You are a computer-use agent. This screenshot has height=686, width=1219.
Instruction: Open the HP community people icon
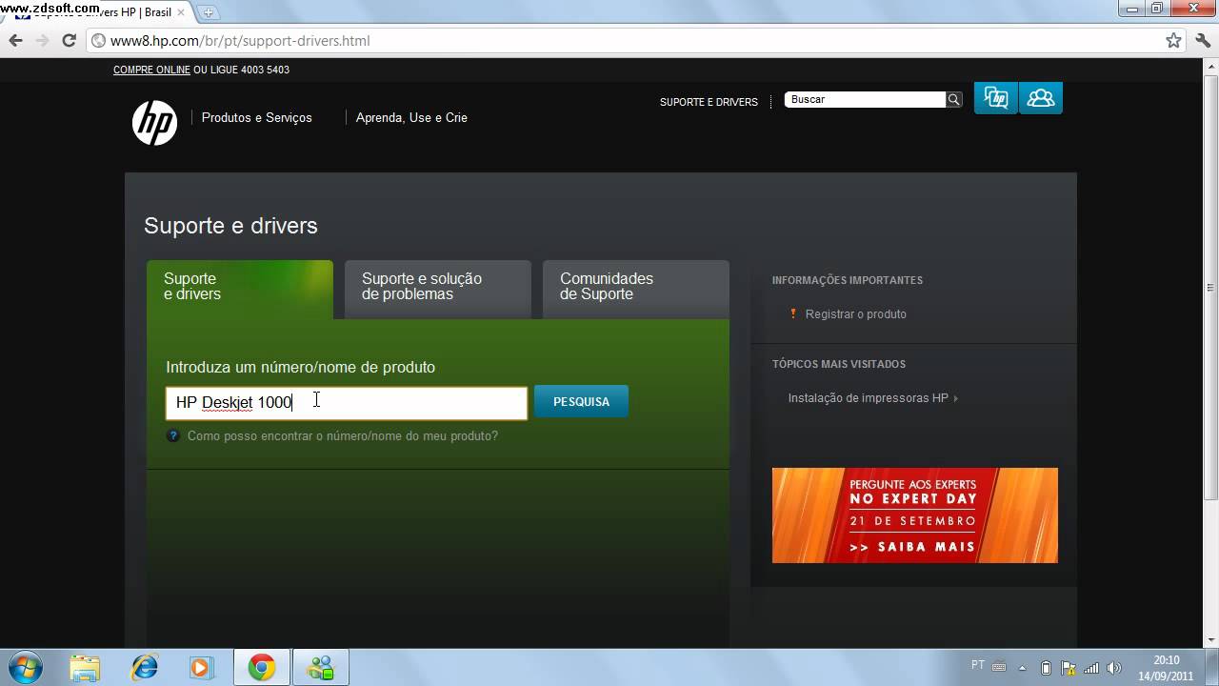tap(1041, 98)
